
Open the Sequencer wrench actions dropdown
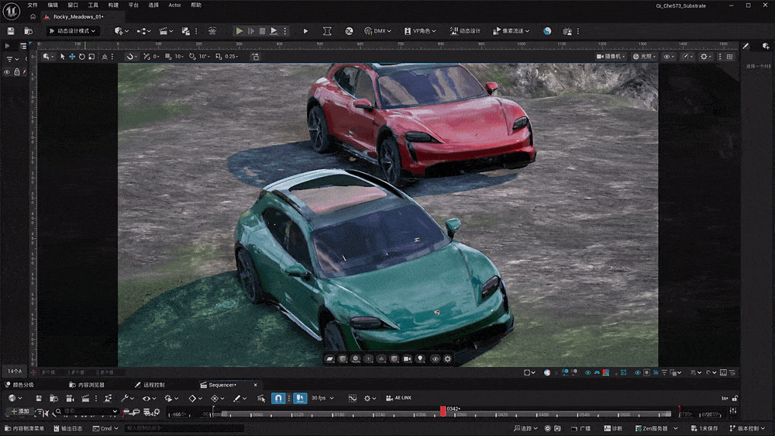[128, 398]
